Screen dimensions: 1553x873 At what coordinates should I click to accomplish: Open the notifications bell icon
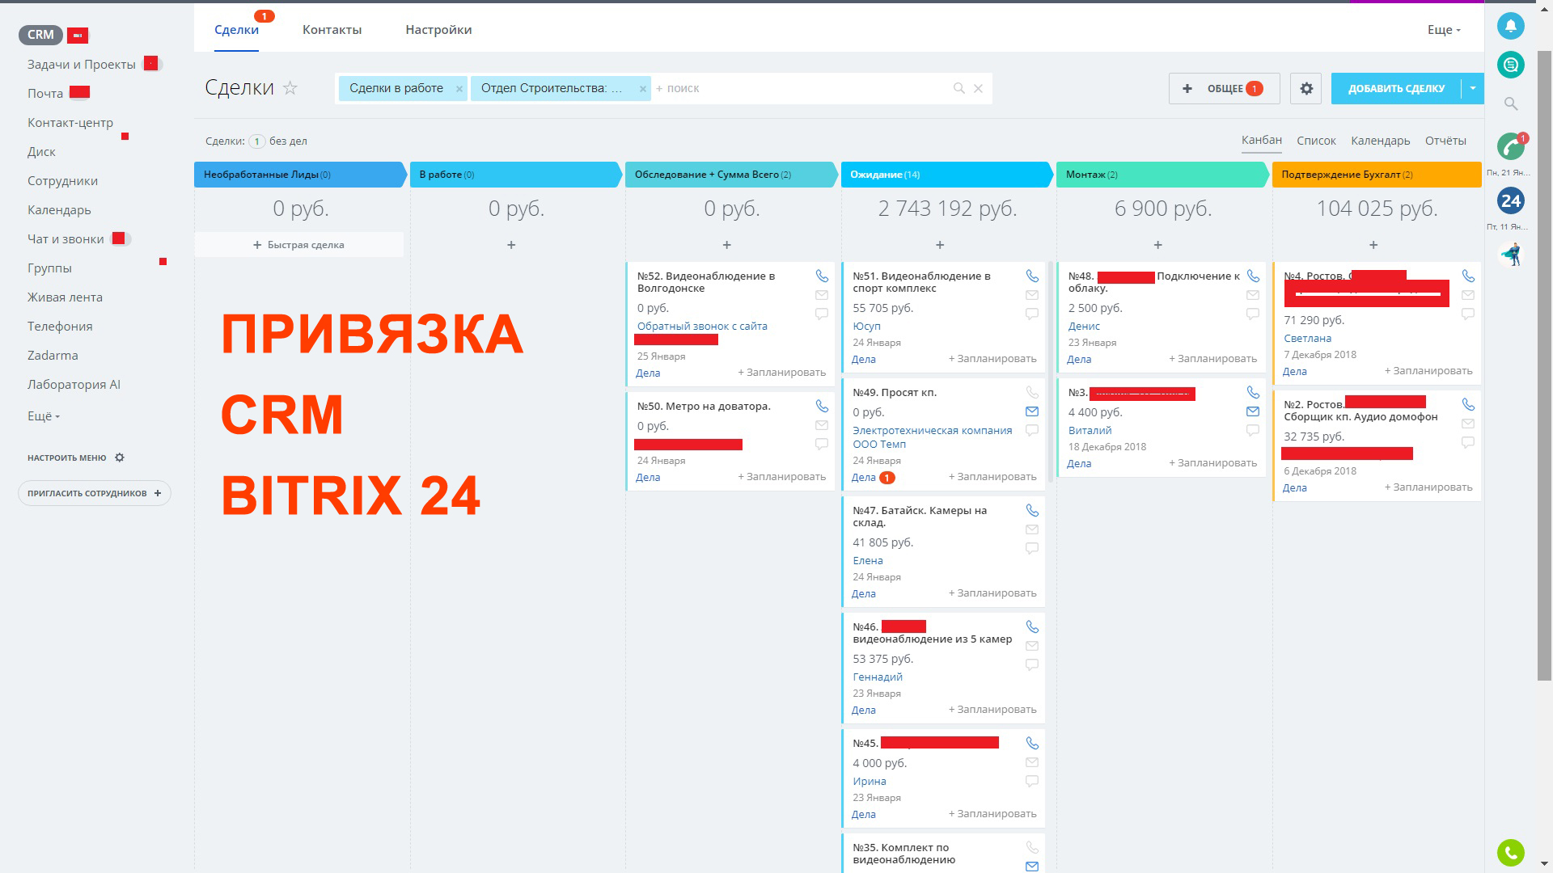1510,26
